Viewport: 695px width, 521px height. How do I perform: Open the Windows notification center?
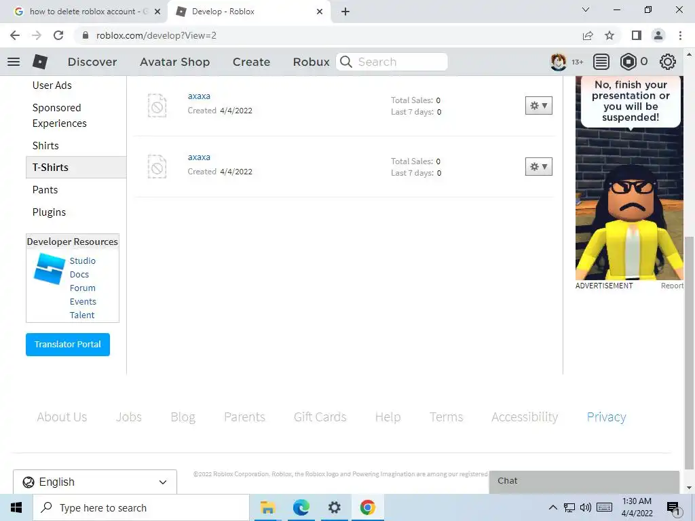[x=673, y=508]
